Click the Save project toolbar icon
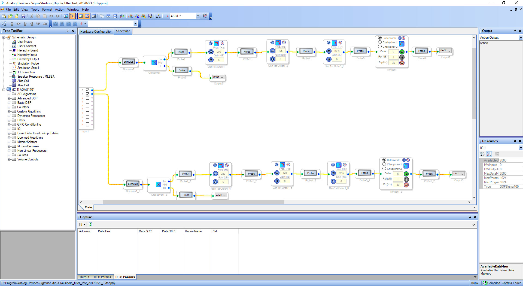This screenshot has height=286, width=523. (x=23, y=16)
